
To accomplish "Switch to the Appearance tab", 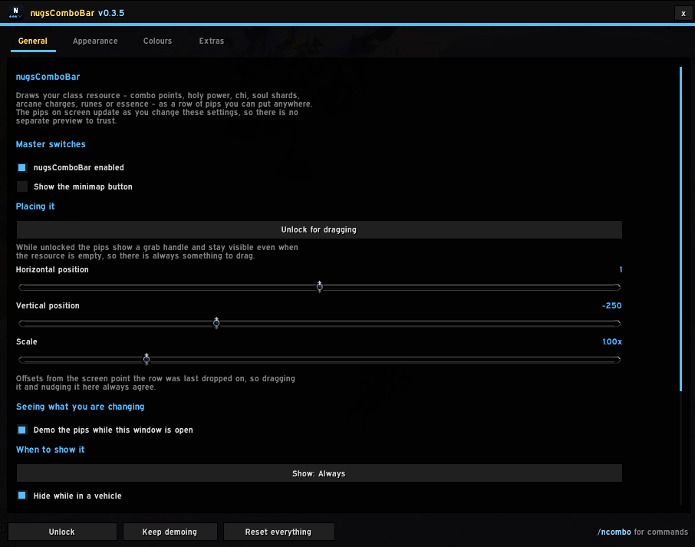I will pyautogui.click(x=95, y=41).
